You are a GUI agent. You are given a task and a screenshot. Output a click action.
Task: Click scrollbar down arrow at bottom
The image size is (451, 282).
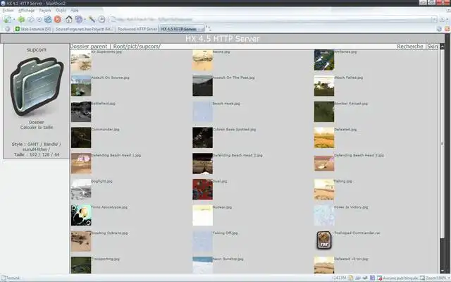click(x=443, y=271)
